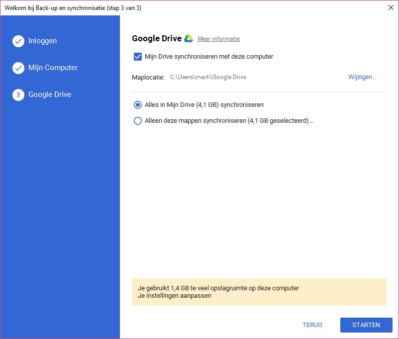Click the Mijn Computer checkmark icon
Screen dimensions: 399x339
[x=18, y=68]
